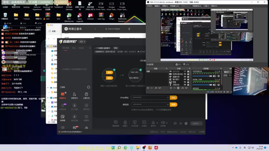The width and height of the screenshot is (269, 151).
Task: Expand the microphone options arrow
Action: click(157, 123)
